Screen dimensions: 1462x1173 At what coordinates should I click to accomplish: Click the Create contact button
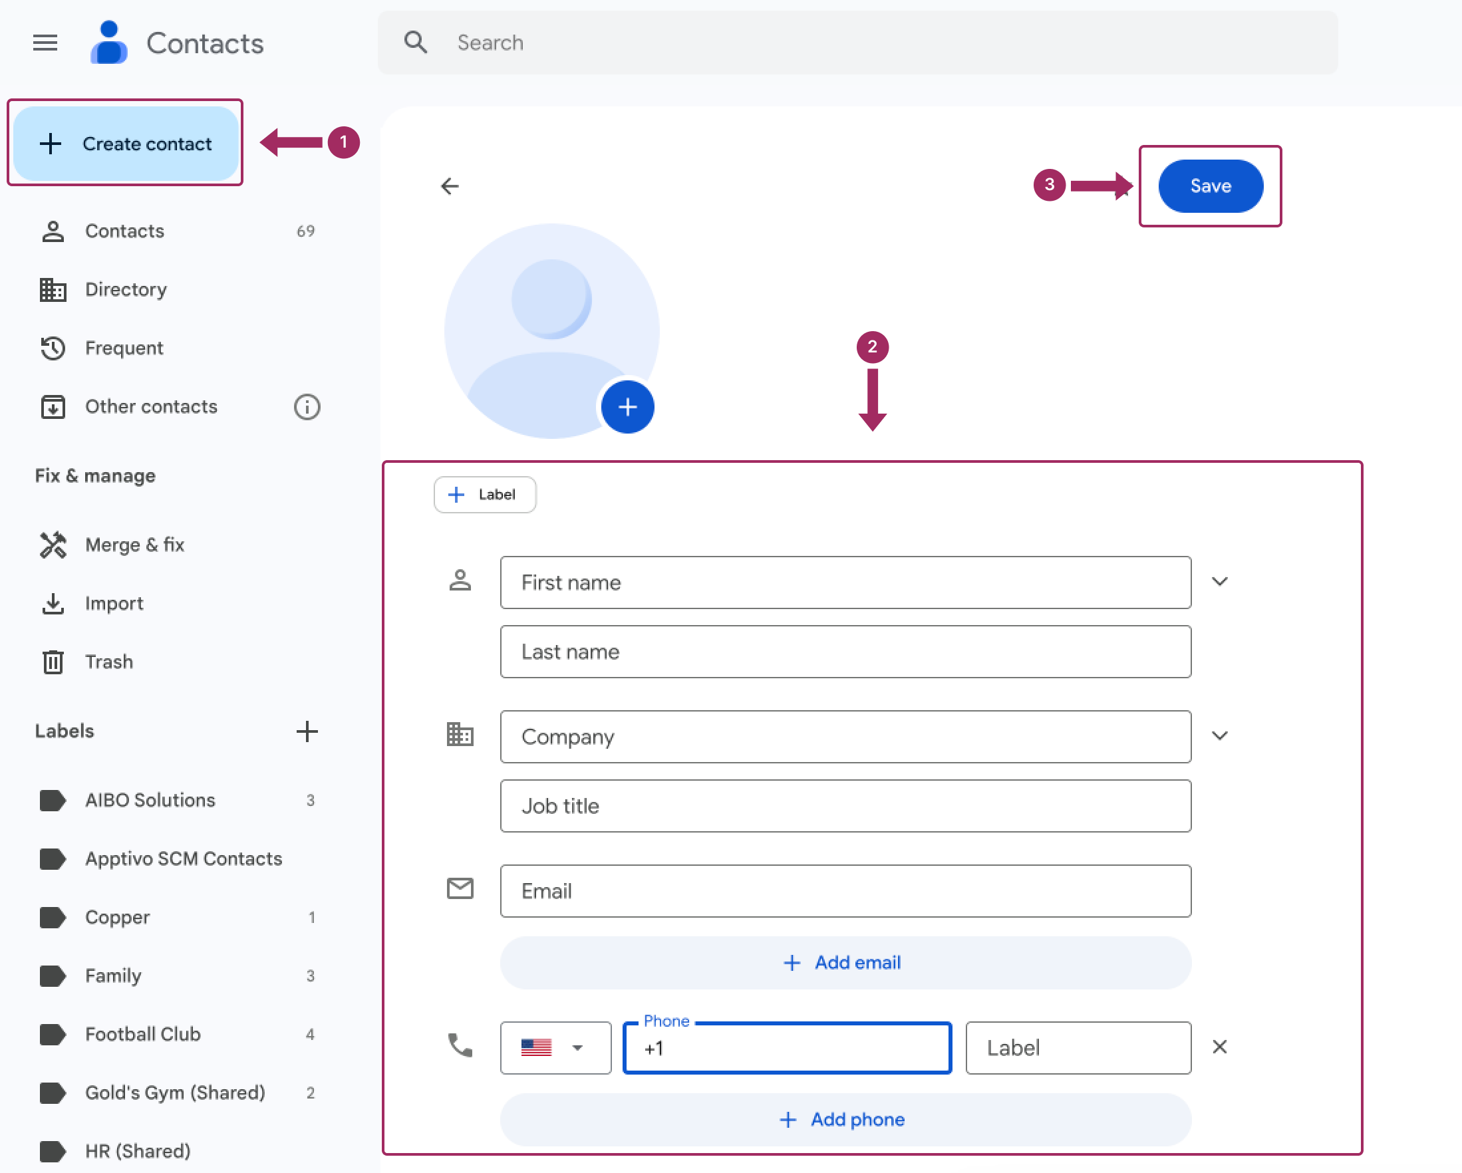(126, 143)
